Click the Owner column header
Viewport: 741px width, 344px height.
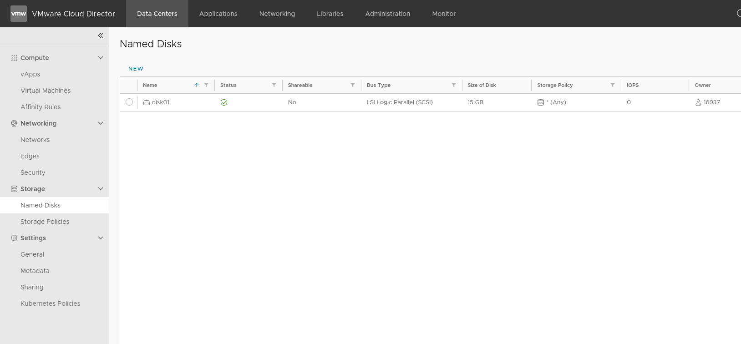click(703, 85)
